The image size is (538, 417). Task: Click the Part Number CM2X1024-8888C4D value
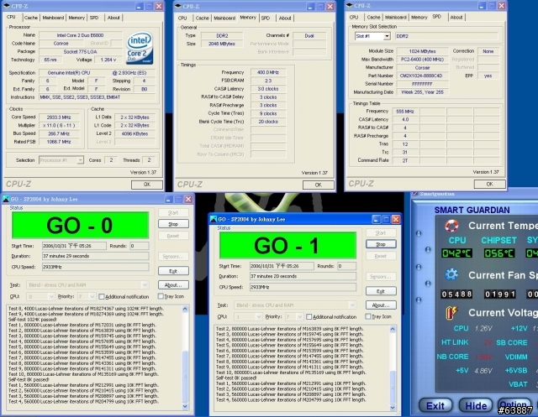422,76
